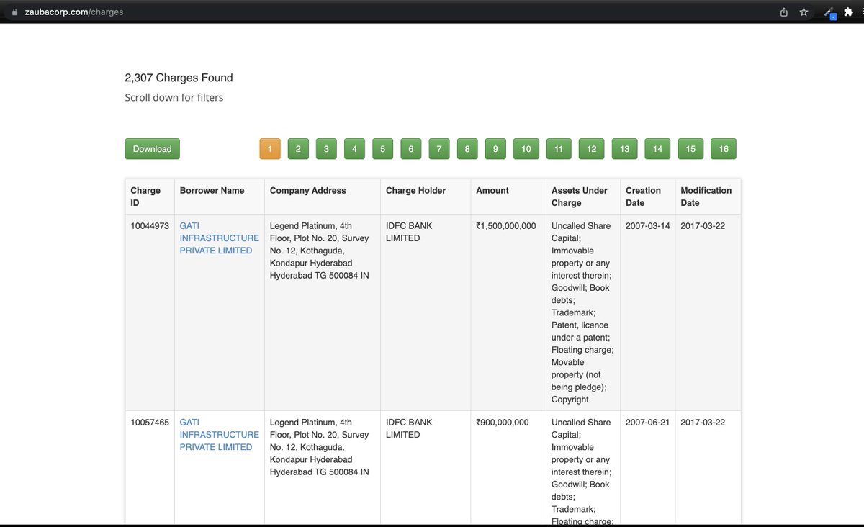Go to results page 3
The image size is (864, 527).
[326, 148]
